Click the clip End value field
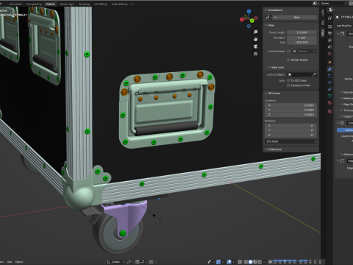 click(x=302, y=43)
